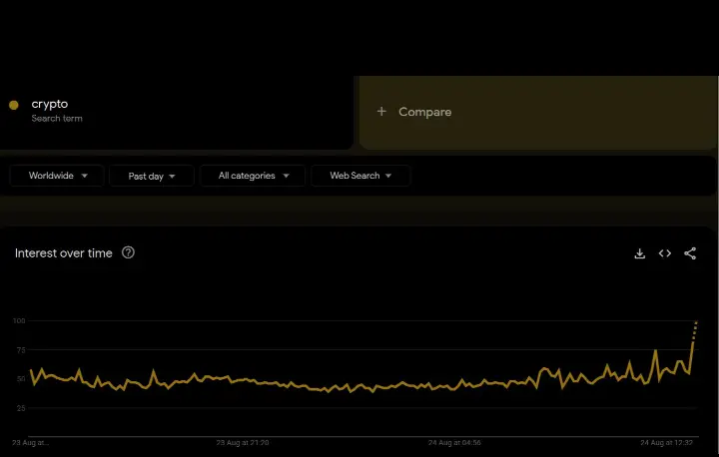Open help for Interest over time
The height and width of the screenshot is (457, 719).
tap(129, 252)
